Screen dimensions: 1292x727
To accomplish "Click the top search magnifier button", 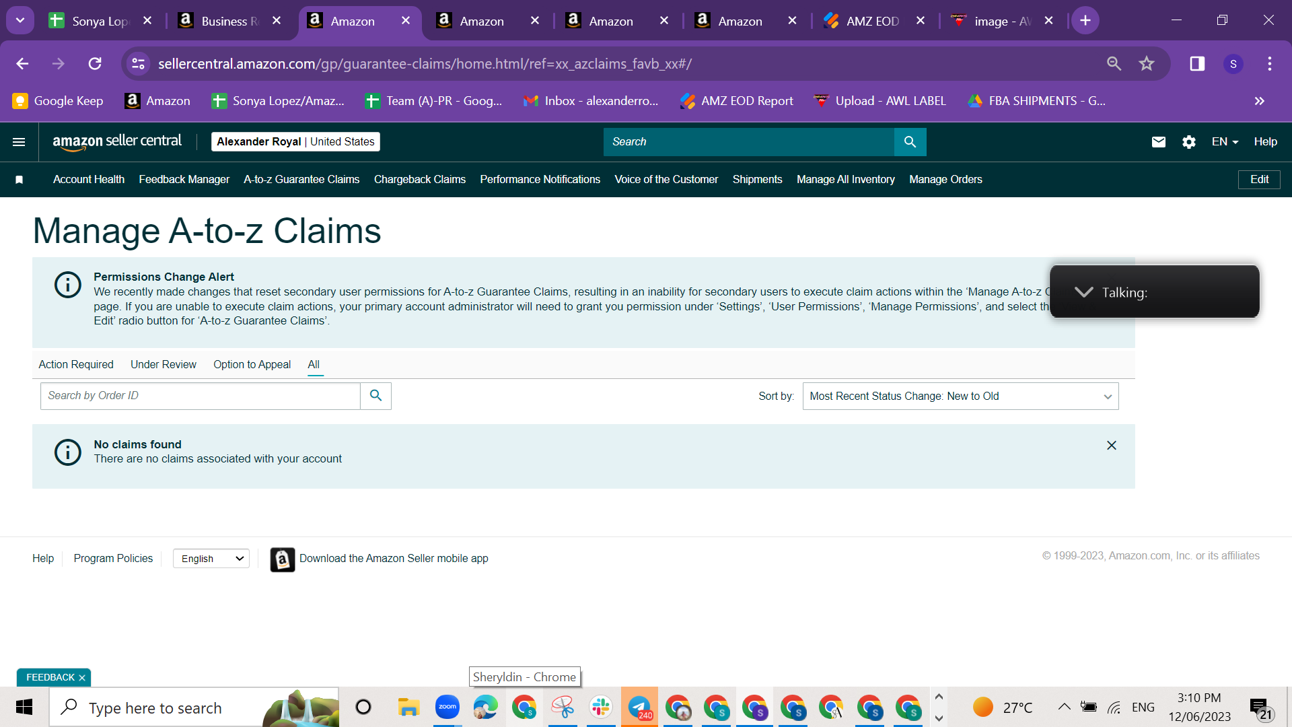I will pos(910,142).
